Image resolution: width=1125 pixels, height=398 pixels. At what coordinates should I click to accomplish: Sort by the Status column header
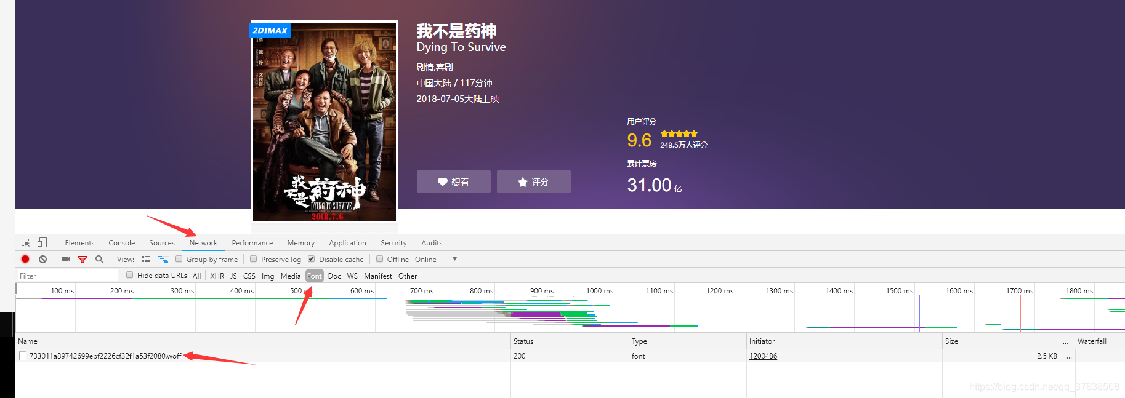coord(570,341)
